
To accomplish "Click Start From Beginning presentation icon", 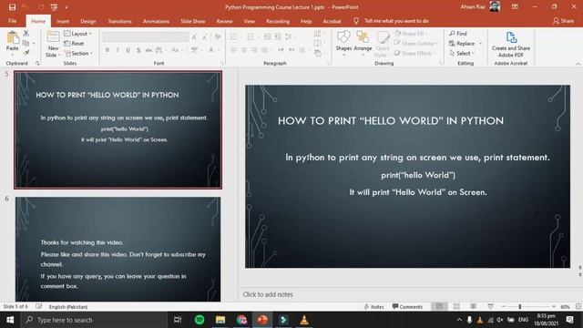I will (55, 7).
